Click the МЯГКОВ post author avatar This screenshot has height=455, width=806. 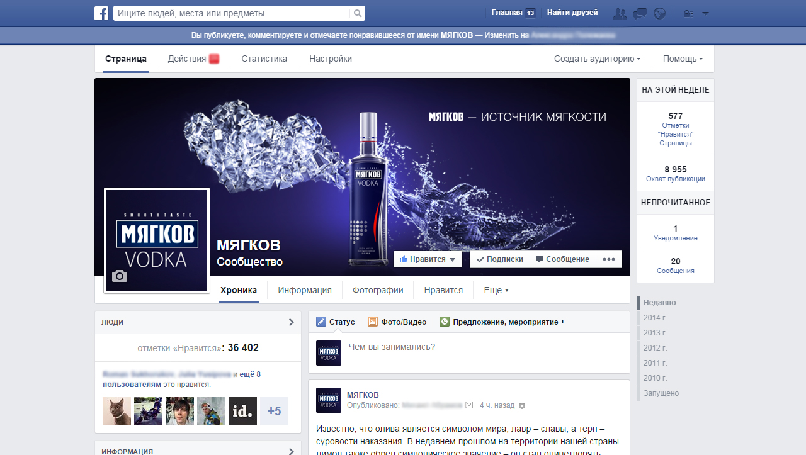coord(329,400)
